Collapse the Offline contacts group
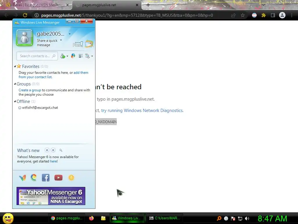 click(15, 101)
